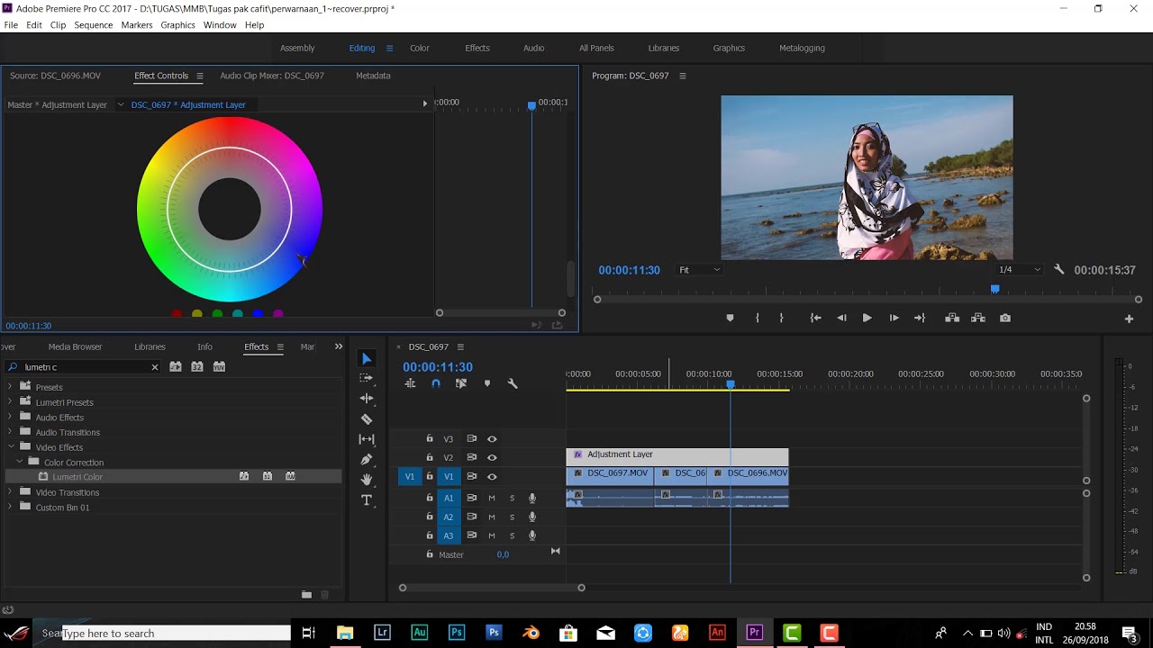Image resolution: width=1153 pixels, height=648 pixels.
Task: Click the red color swatch dot
Action: click(177, 314)
